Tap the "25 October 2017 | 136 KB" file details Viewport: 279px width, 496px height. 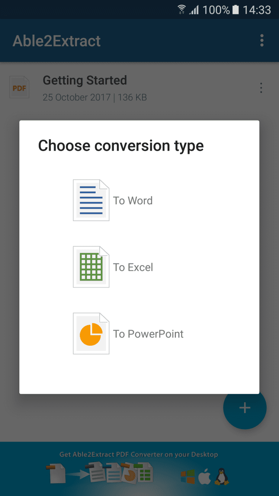point(95,97)
